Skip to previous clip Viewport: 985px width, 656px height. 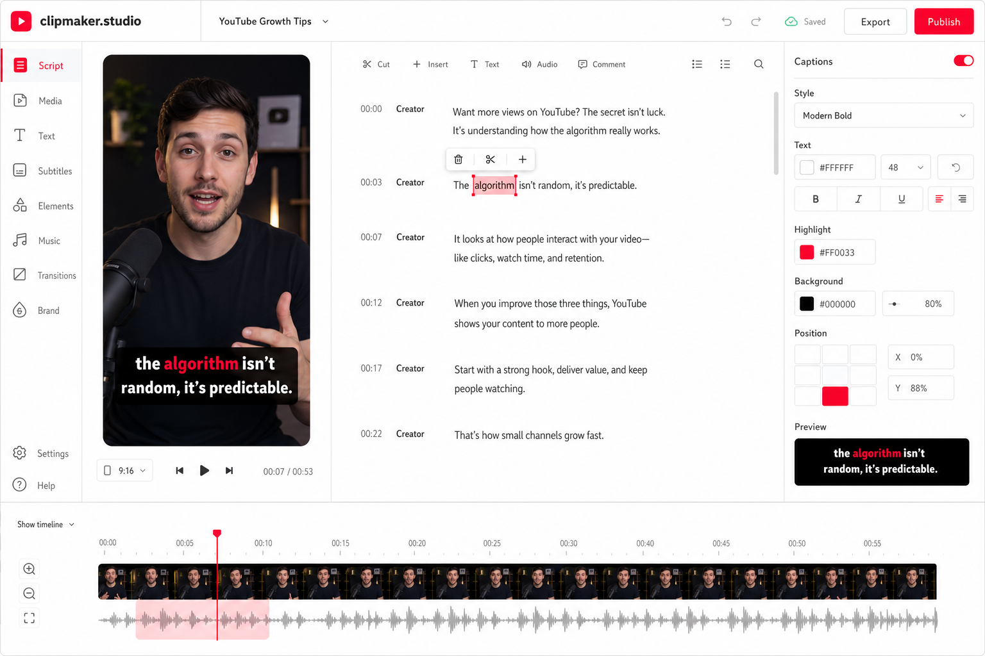coord(180,471)
